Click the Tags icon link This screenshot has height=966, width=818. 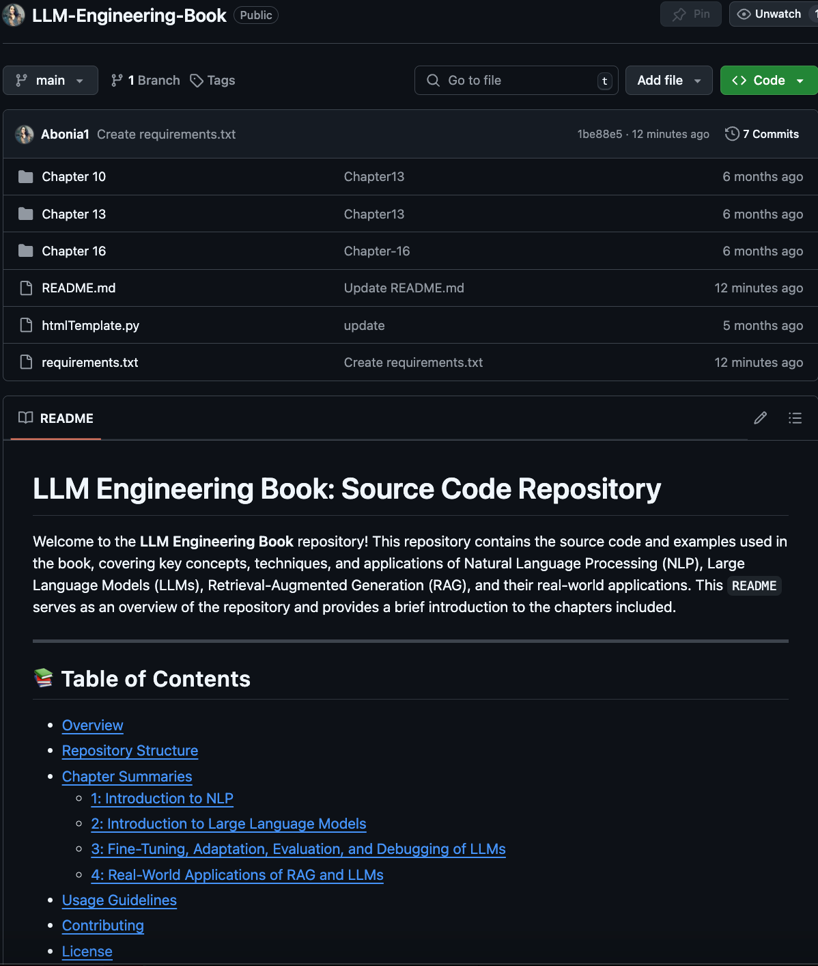coord(197,81)
